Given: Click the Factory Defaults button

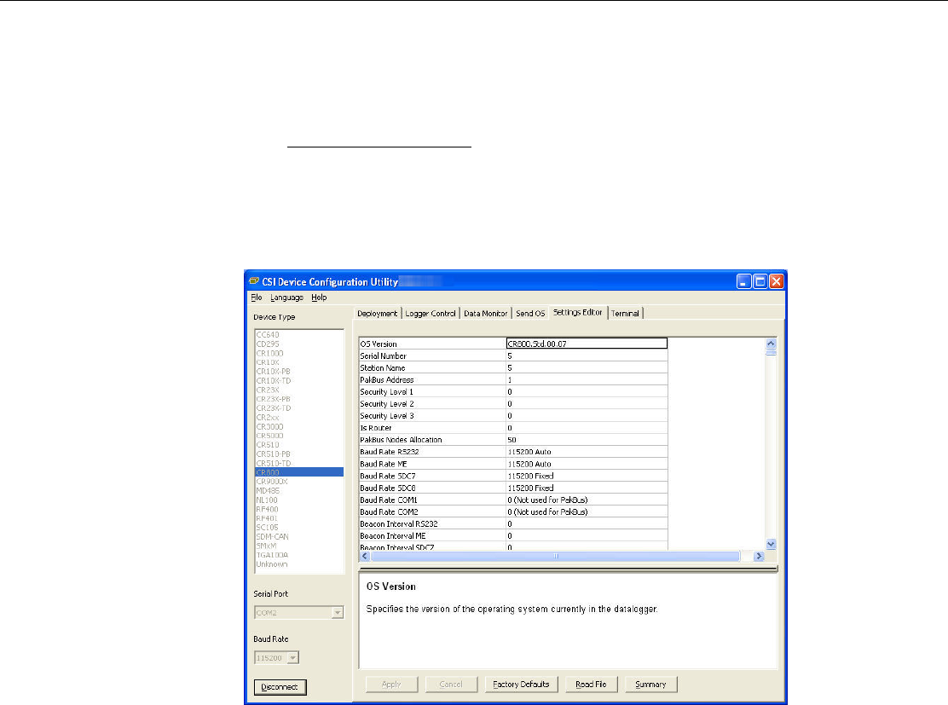Looking at the screenshot, I should pyautogui.click(x=521, y=685).
